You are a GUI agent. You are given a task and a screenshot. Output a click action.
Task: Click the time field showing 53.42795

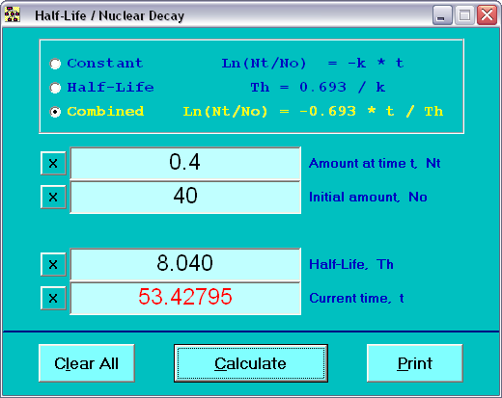coord(185,298)
